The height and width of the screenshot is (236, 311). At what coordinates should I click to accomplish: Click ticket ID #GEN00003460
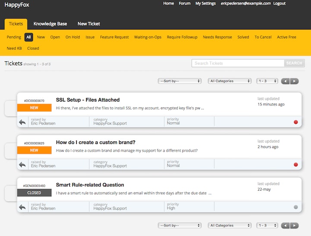[34, 186]
